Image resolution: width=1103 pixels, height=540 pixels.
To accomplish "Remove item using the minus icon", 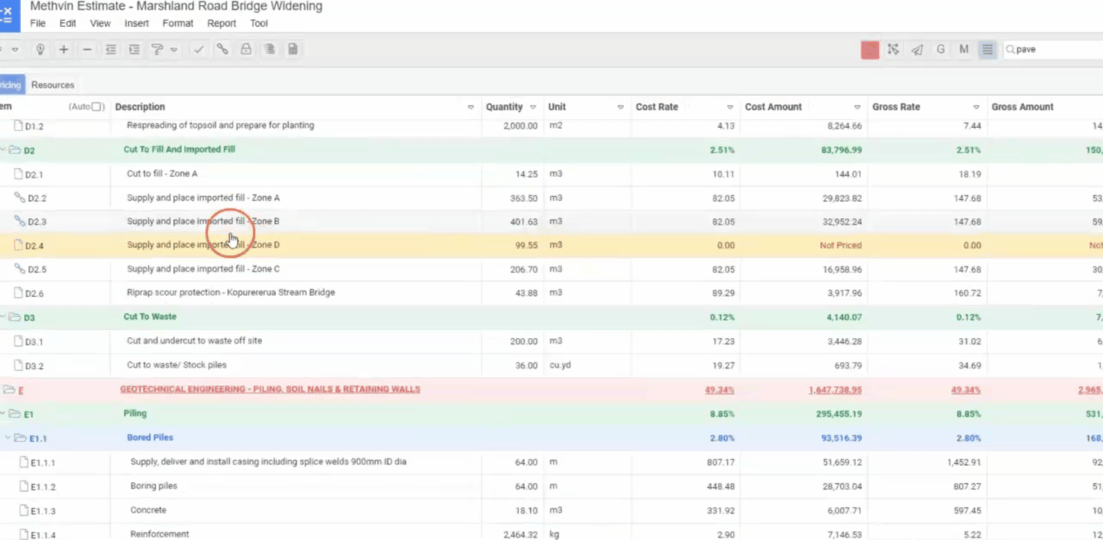I will tap(87, 49).
